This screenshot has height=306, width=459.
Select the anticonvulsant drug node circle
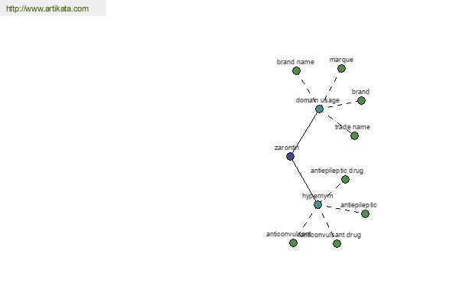click(x=337, y=243)
